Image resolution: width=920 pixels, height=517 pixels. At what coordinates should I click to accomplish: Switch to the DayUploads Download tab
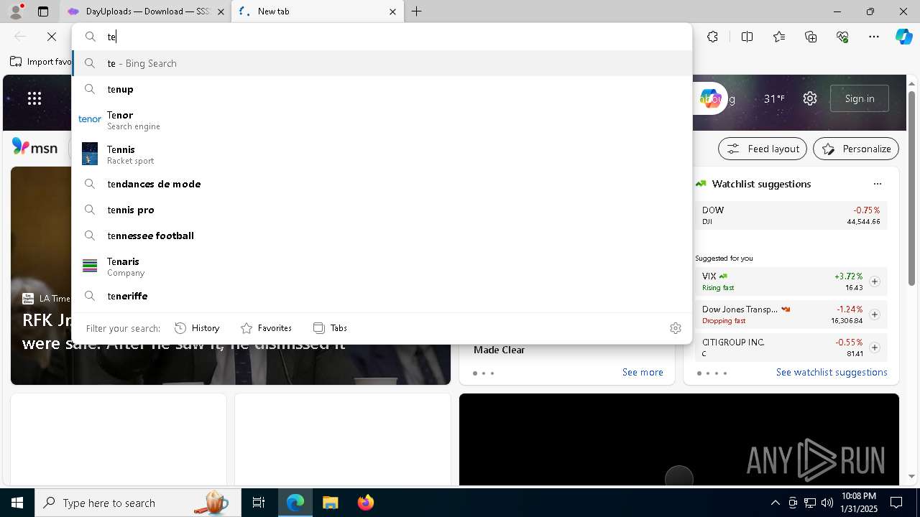click(x=147, y=11)
